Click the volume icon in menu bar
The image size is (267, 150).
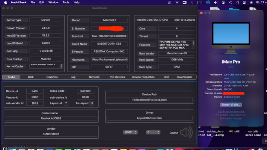[x=216, y=2]
